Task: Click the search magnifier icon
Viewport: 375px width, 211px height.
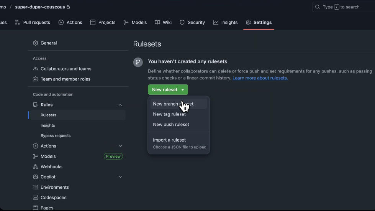Action: click(318, 7)
